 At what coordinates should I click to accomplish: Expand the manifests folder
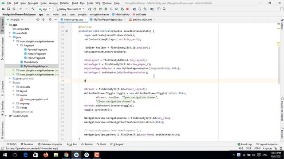(10, 33)
